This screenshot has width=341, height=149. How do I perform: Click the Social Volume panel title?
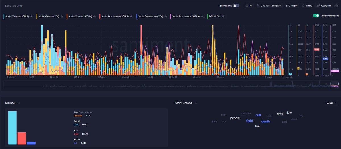click(x=13, y=6)
